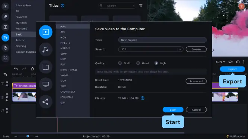Open the Intro videos category
Image resolution: width=248 pixels, height=139 pixels.
click(23, 5)
